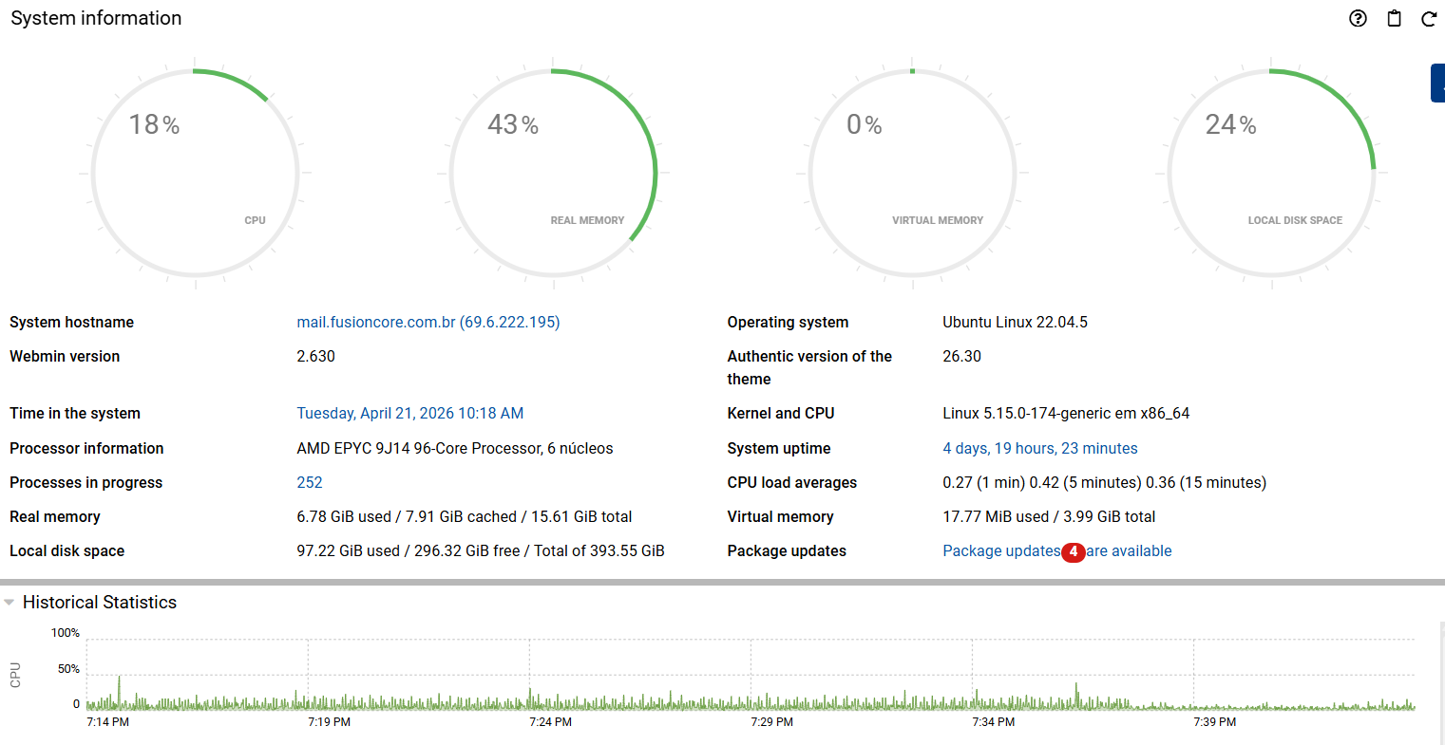This screenshot has height=745, width=1445.
Task: Select the Local Disk Space gauge showing 24%
Action: [x=1270, y=173]
